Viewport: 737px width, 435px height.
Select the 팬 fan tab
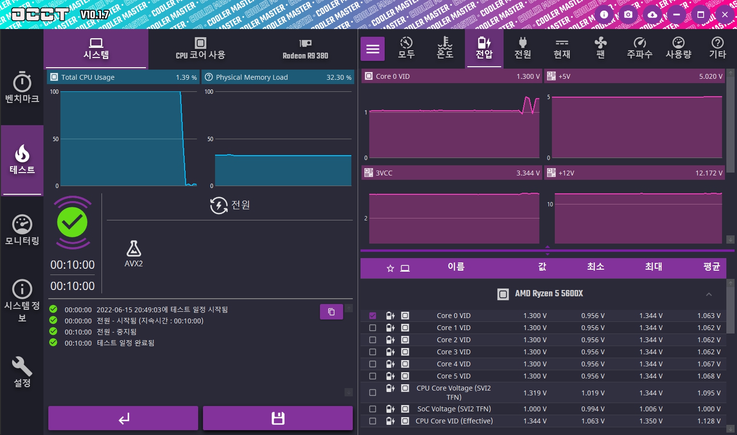[x=601, y=48]
